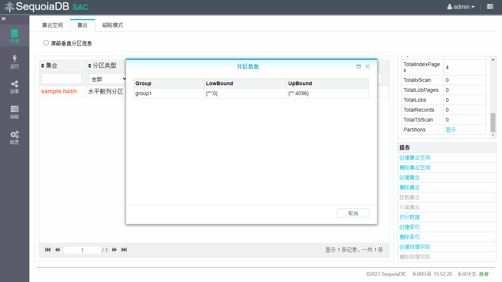Click the 集合 name filter input field
The height and width of the screenshot is (282, 502).
point(62,79)
